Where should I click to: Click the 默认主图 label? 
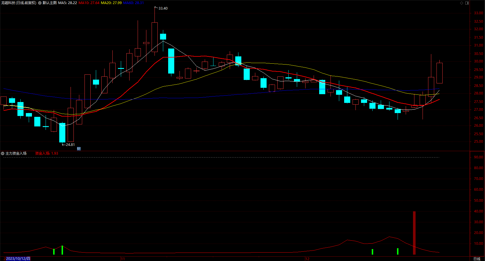pyautogui.click(x=50, y=3)
